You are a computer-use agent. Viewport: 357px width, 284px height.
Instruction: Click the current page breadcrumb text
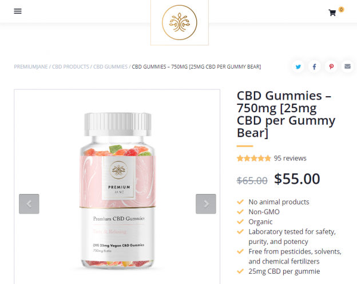pyautogui.click(x=196, y=67)
